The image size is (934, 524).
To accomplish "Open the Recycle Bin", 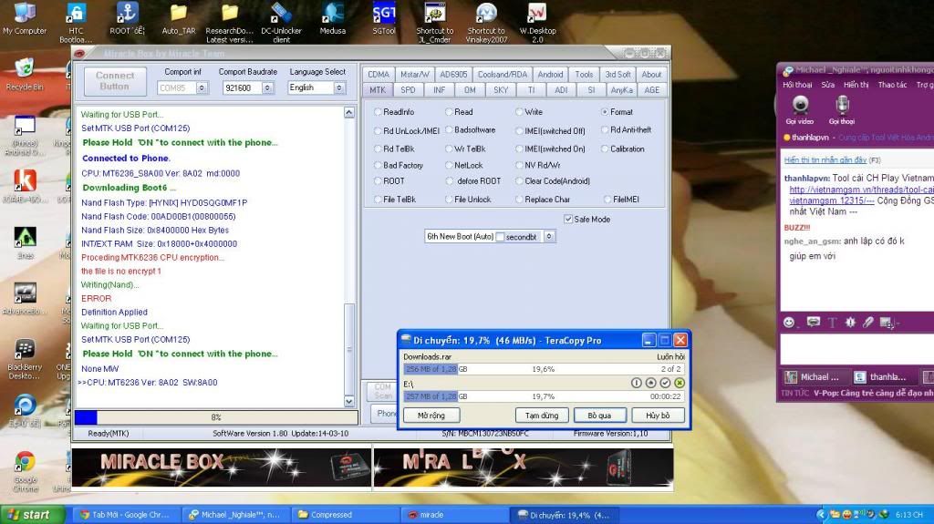I will pos(25,75).
